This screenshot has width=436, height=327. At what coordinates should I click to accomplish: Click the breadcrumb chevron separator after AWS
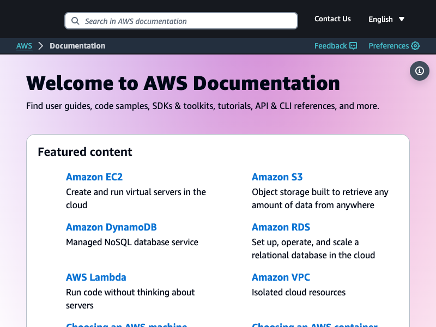(x=41, y=46)
